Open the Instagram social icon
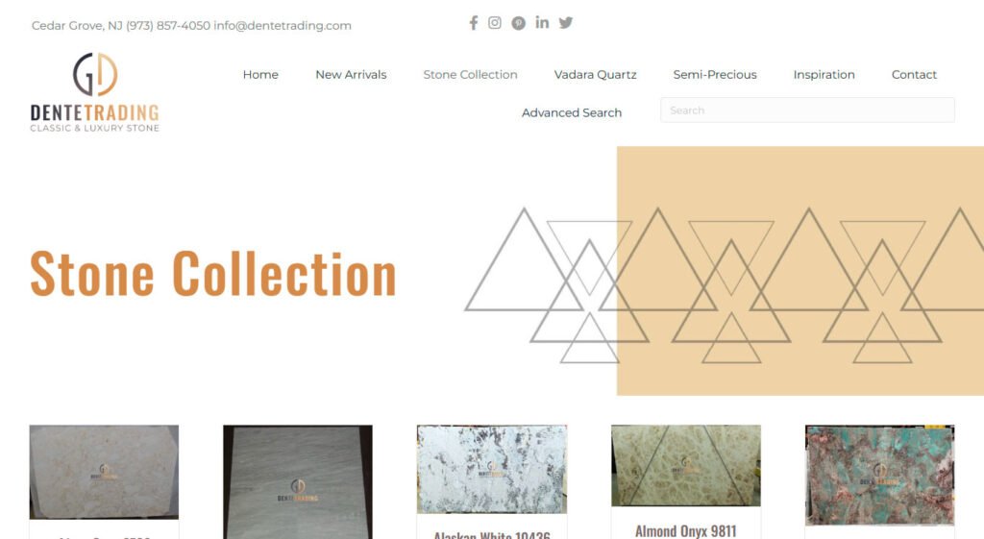This screenshot has width=984, height=539. point(495,23)
